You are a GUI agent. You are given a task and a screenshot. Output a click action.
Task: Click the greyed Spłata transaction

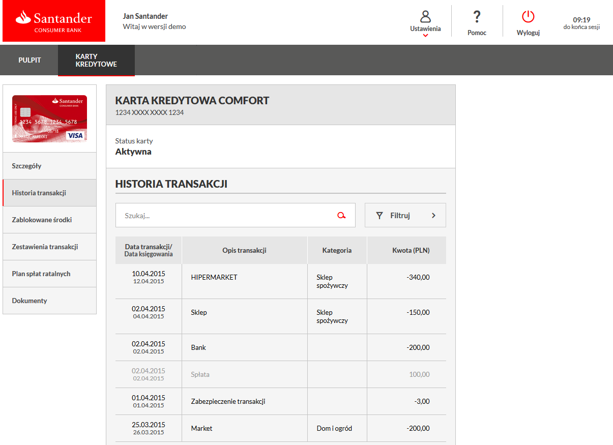[x=200, y=374]
